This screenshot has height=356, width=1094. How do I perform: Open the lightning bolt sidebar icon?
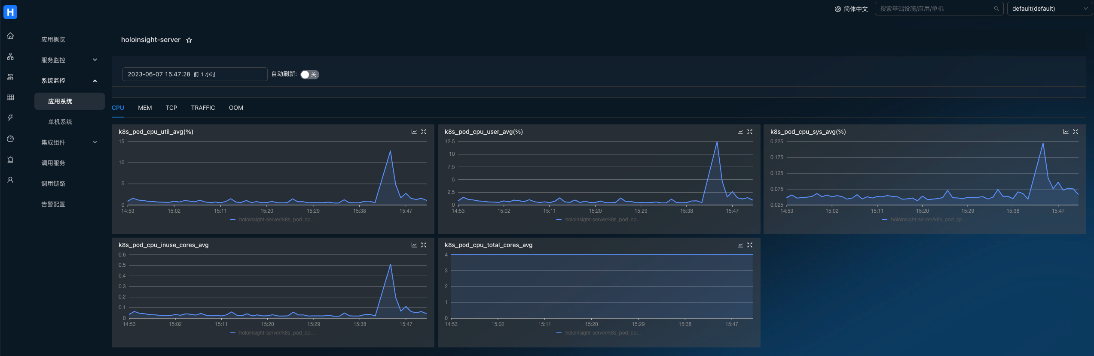10,118
